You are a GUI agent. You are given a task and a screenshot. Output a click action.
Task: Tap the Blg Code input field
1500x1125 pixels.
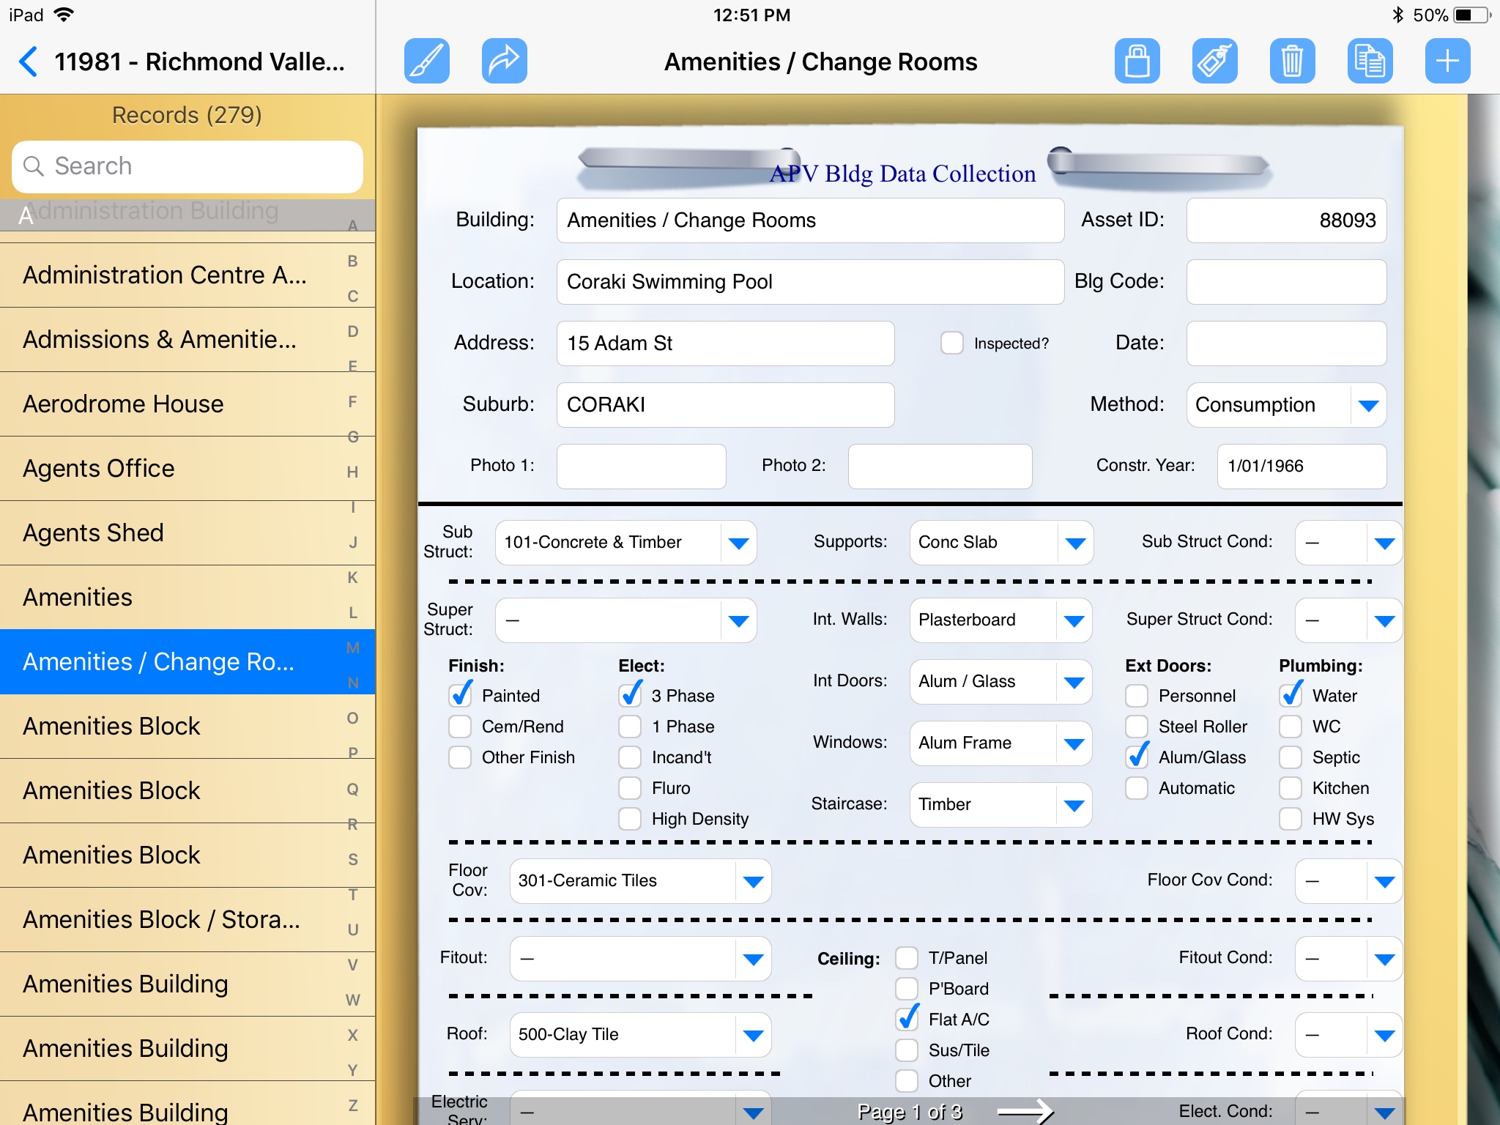(1286, 282)
